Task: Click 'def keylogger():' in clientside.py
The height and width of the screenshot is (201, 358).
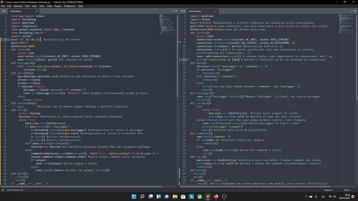Action: pyautogui.click(x=23, y=63)
